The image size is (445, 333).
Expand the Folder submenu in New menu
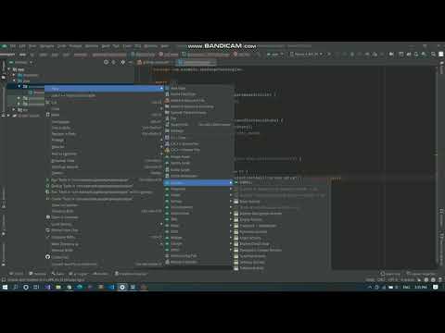(x=197, y=195)
